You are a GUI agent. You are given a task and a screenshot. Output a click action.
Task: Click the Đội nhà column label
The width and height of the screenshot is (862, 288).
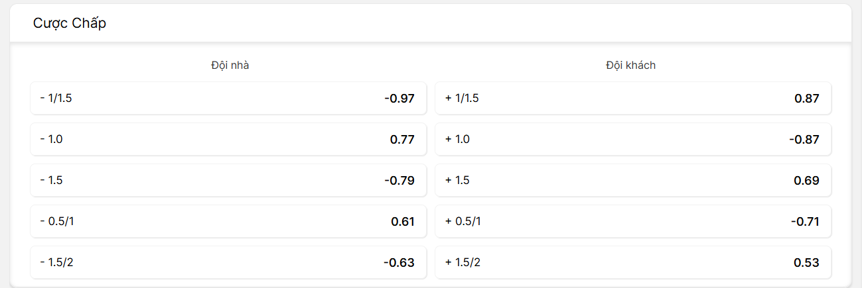[230, 66]
